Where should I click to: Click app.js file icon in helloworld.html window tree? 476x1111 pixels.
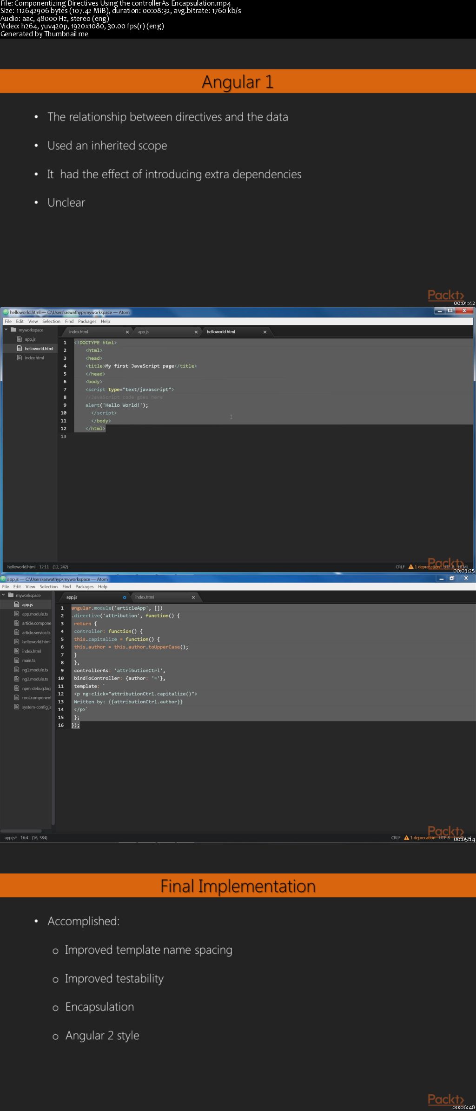tap(20, 339)
